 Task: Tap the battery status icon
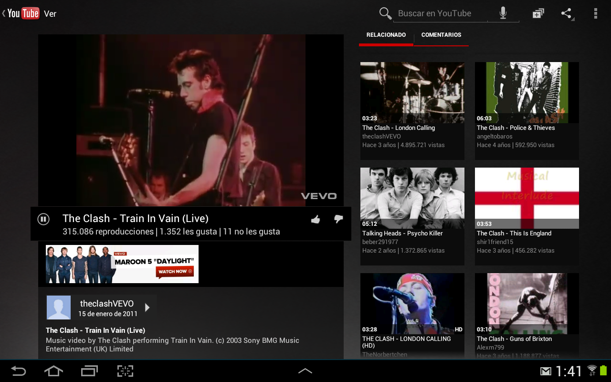[603, 371]
